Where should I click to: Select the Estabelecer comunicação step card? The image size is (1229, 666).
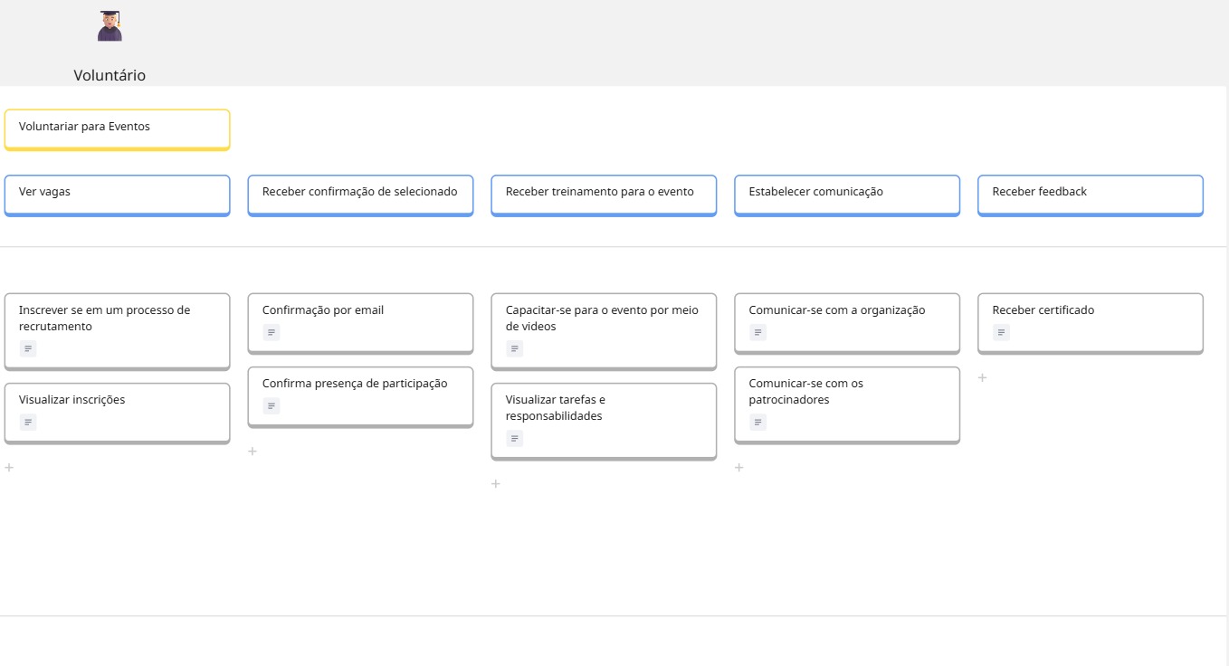click(846, 194)
